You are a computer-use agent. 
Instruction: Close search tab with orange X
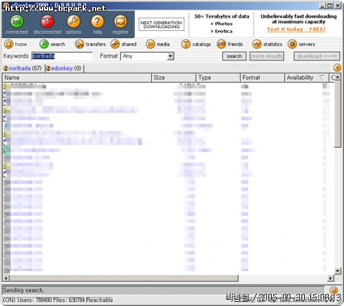(x=337, y=68)
